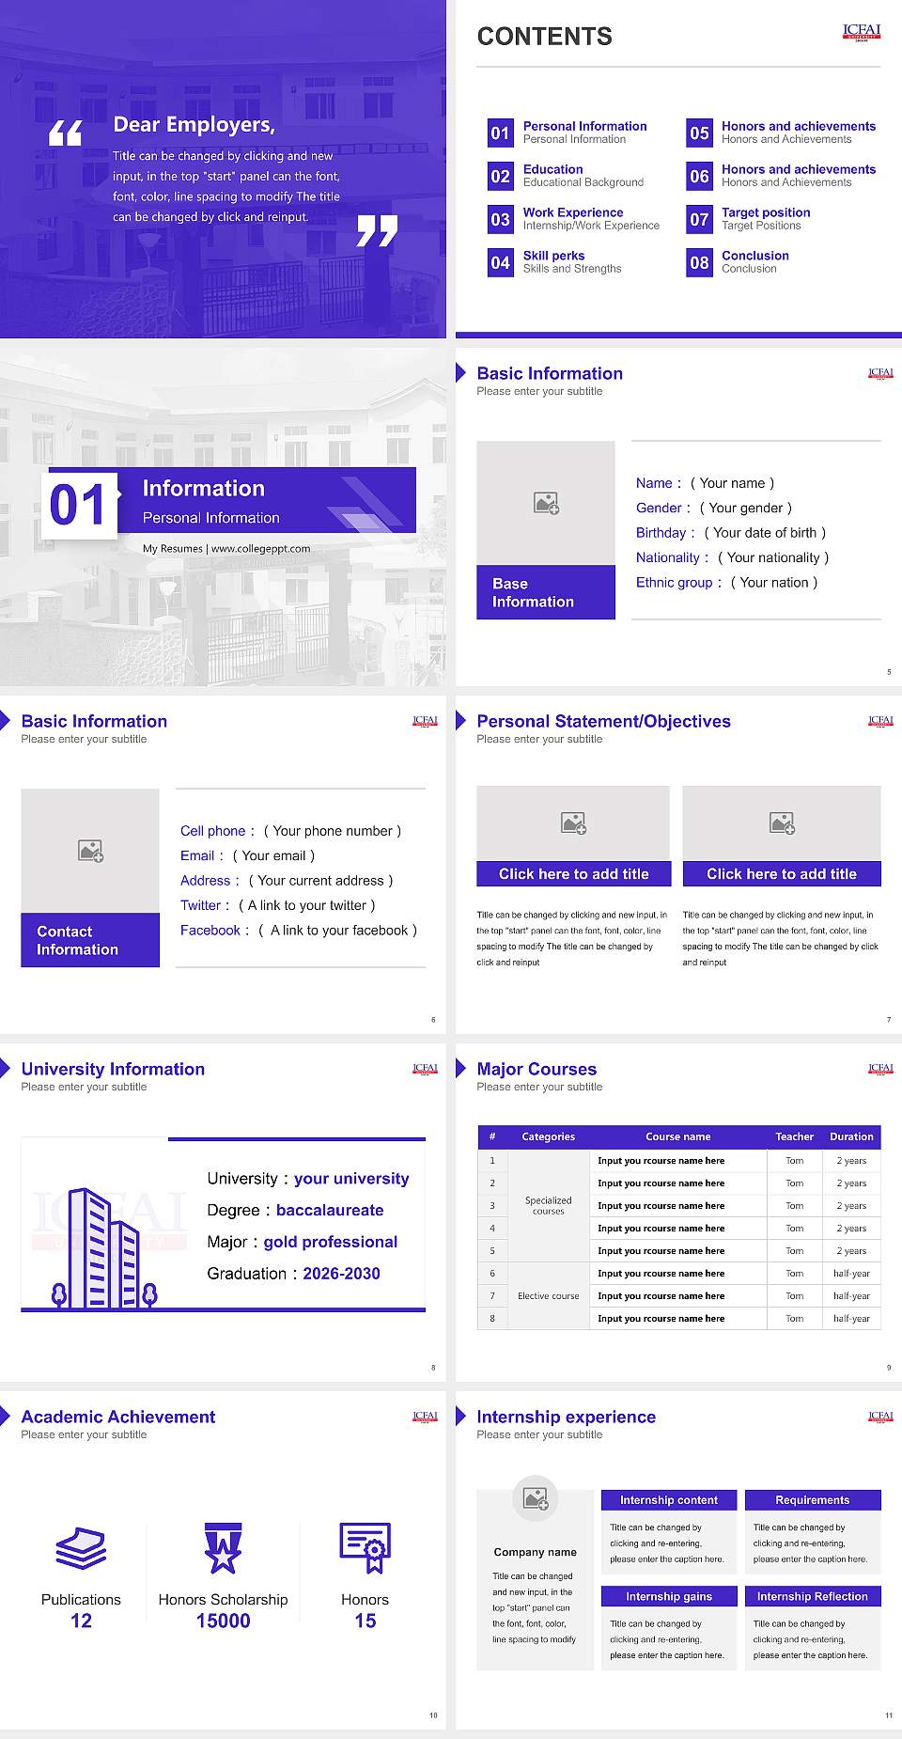Screen dimensions: 902x1739
Task: Click the opening quotation mark beside Dear Employers
Action: (66, 133)
